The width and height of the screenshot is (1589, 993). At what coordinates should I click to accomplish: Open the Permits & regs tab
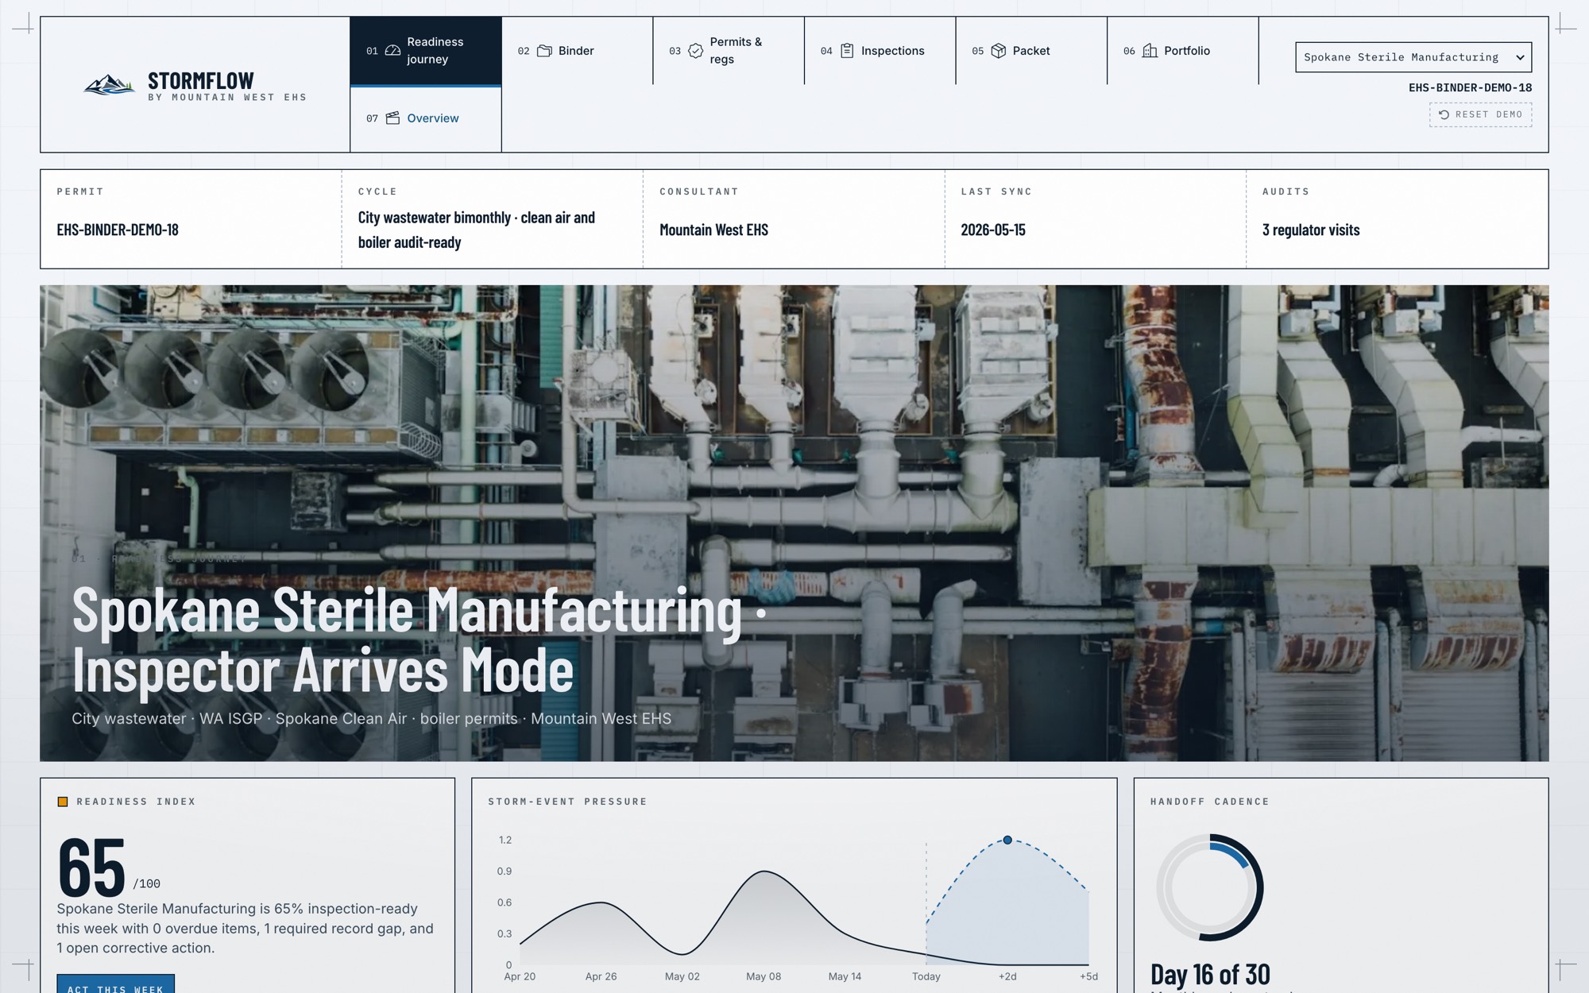[x=729, y=51]
